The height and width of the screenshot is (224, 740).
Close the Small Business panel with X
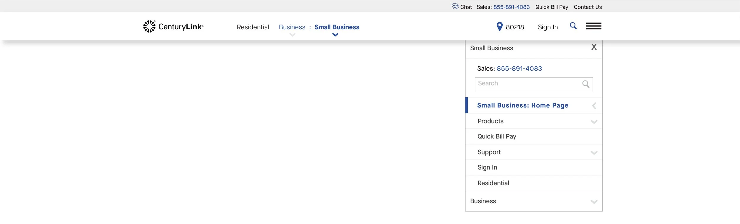point(594,47)
